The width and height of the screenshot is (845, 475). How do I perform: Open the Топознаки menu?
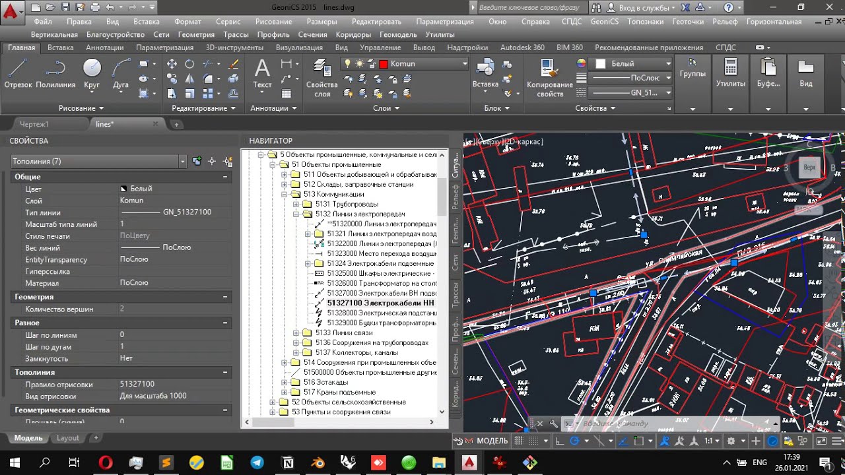pyautogui.click(x=645, y=21)
